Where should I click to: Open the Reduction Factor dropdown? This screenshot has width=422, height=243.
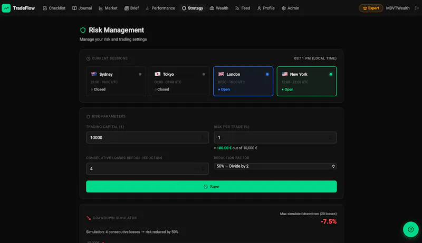point(275,166)
